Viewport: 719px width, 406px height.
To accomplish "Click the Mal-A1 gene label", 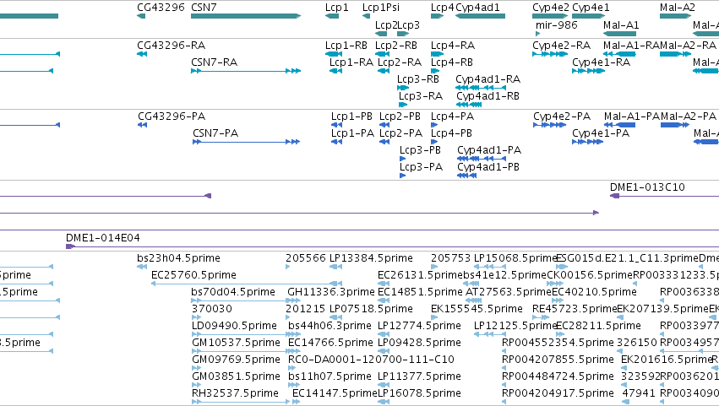I will tap(621, 24).
